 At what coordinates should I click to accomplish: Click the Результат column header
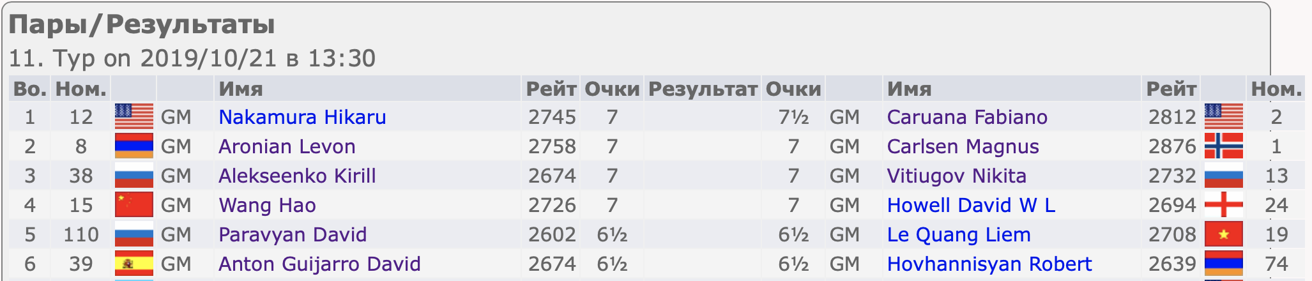703,89
